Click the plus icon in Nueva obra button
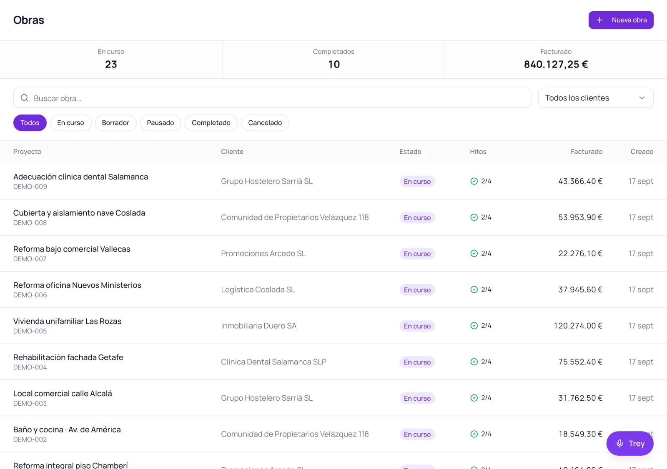 coord(599,20)
